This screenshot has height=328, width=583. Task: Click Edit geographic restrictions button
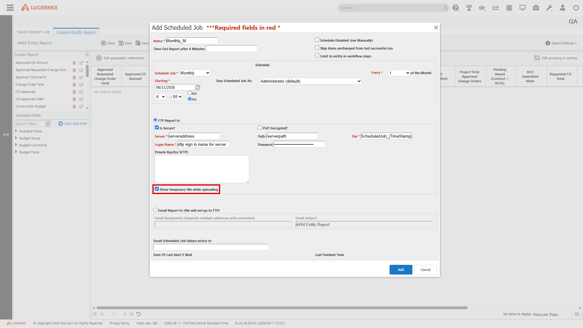(120, 58)
